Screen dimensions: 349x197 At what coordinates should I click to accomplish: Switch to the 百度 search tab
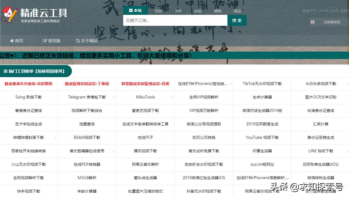coord(158,11)
